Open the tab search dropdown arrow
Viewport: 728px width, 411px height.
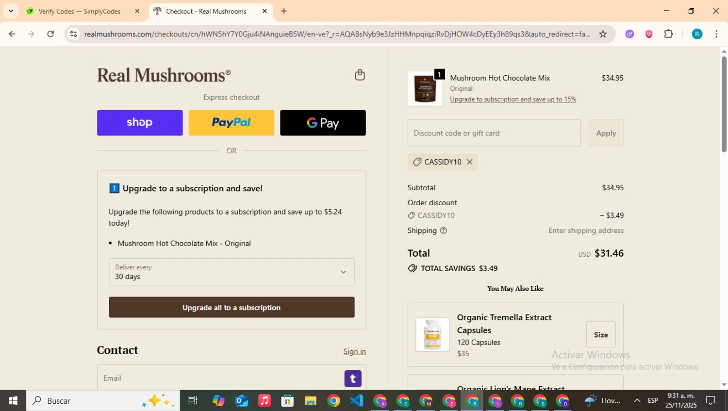click(x=11, y=11)
